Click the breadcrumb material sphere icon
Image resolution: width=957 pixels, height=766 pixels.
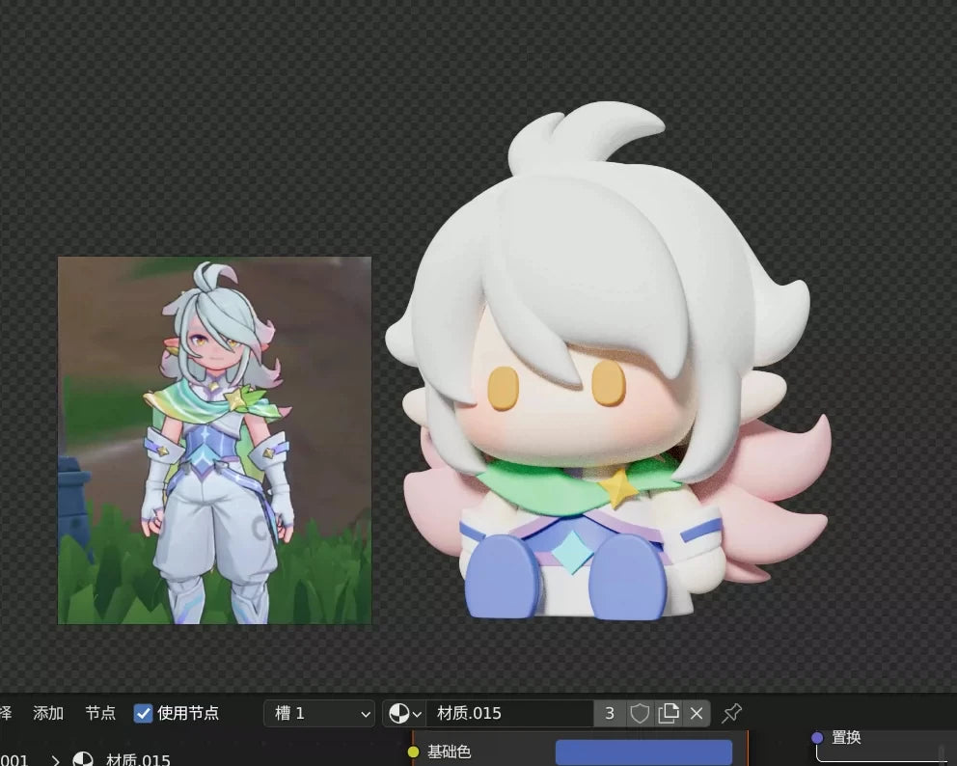[x=83, y=760]
